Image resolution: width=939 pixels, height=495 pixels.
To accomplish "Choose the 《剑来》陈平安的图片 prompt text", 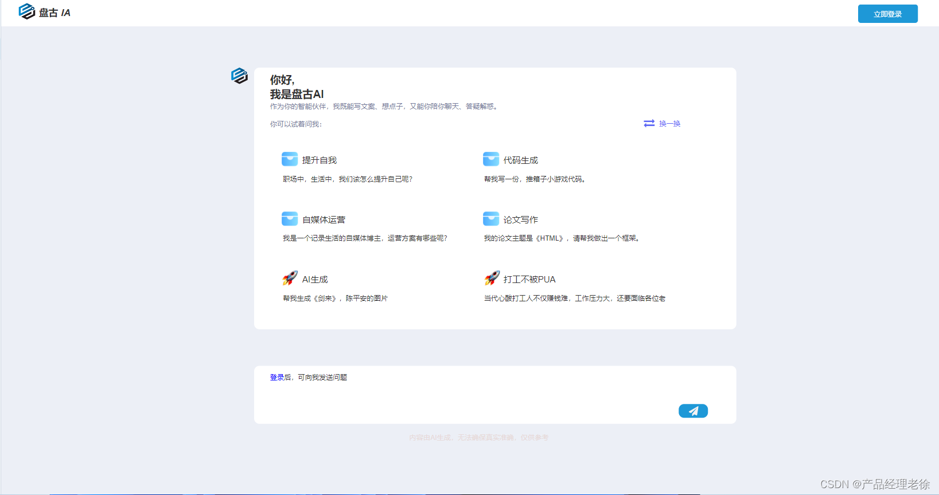I will [x=335, y=298].
